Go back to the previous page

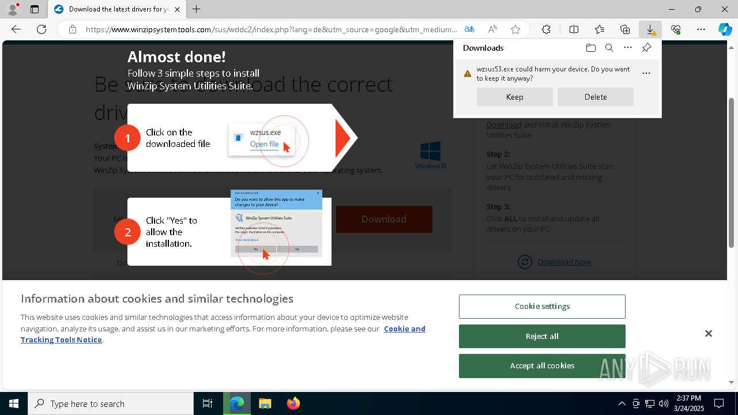16,29
